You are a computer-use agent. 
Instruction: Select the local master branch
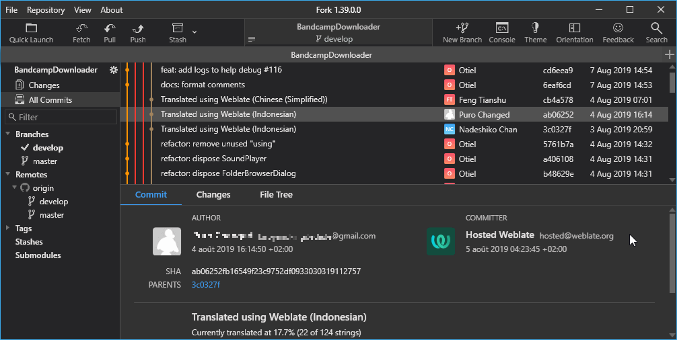[x=45, y=161]
